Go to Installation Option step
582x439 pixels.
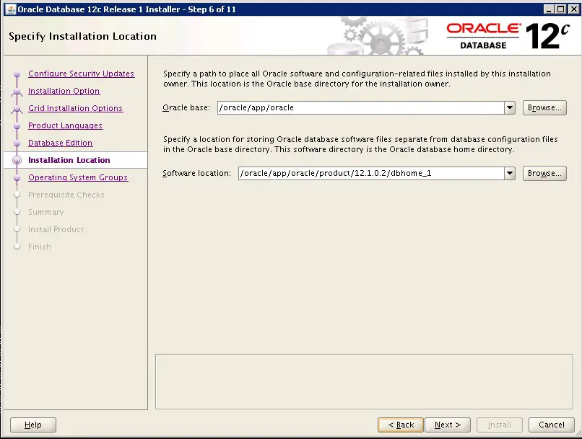(64, 91)
